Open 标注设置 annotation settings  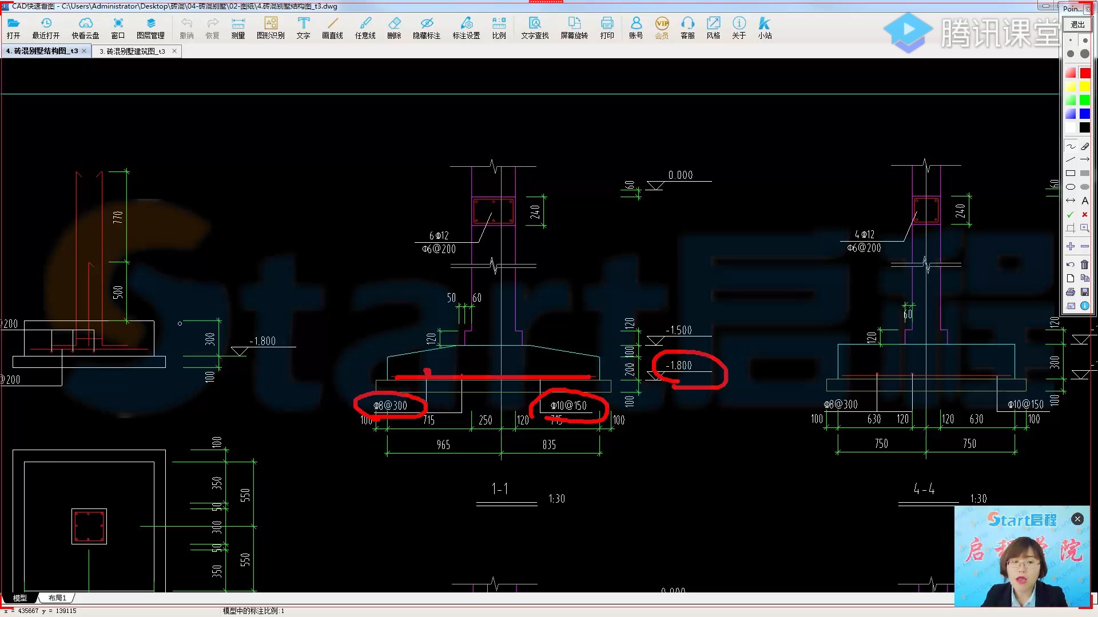click(x=466, y=27)
